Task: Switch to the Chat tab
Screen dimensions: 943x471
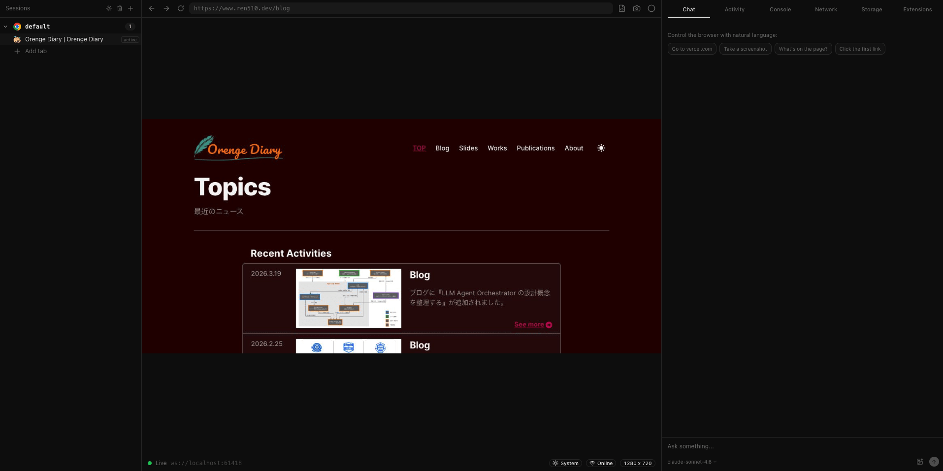Action: (689, 9)
